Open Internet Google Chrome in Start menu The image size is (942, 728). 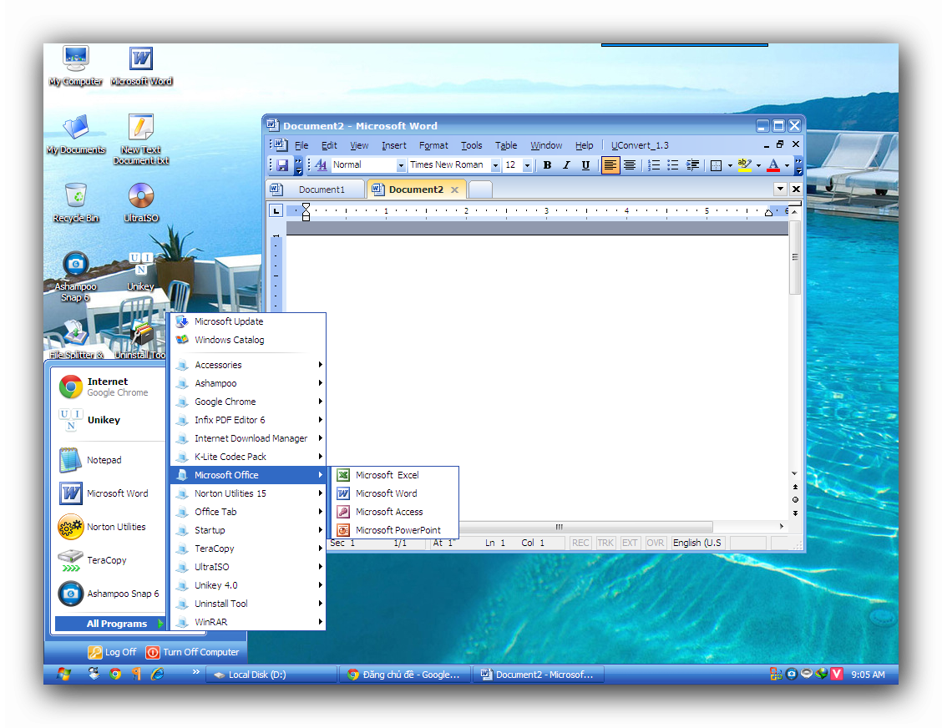(x=109, y=387)
